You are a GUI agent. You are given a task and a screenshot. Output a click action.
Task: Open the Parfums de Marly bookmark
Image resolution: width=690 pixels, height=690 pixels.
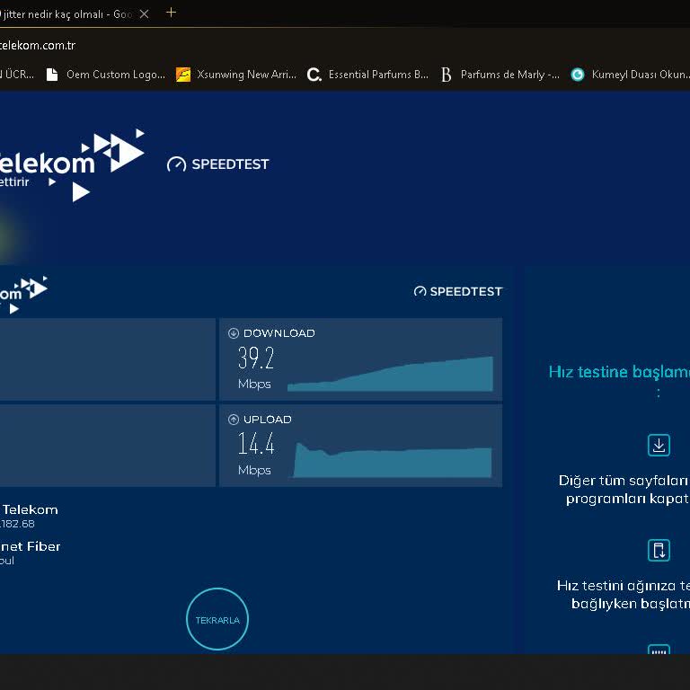coord(500,75)
